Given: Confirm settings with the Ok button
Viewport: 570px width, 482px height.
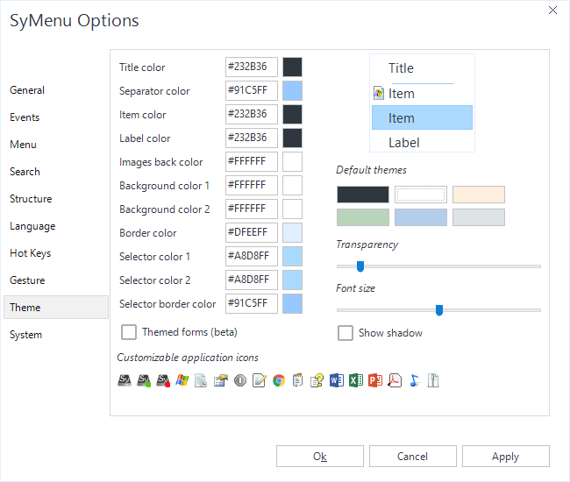Looking at the screenshot, I should [x=320, y=457].
